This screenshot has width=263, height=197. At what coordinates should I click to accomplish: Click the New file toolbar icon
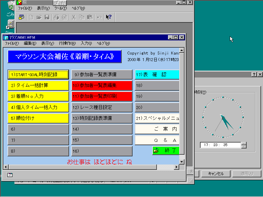tap(31, 17)
